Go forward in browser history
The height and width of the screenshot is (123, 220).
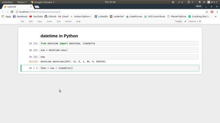pos(7,12)
